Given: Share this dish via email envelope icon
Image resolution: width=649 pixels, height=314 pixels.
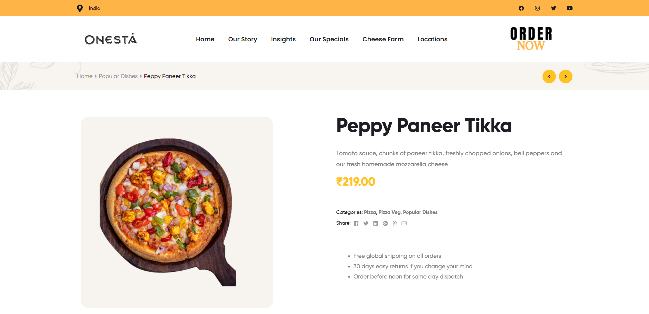Looking at the screenshot, I should 404,223.
